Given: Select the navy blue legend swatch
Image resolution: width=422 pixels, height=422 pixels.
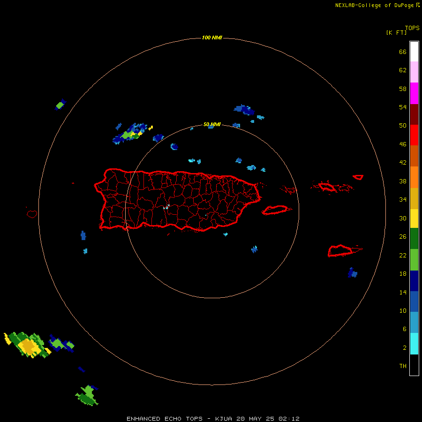Looking at the screenshot, I should 414,281.
